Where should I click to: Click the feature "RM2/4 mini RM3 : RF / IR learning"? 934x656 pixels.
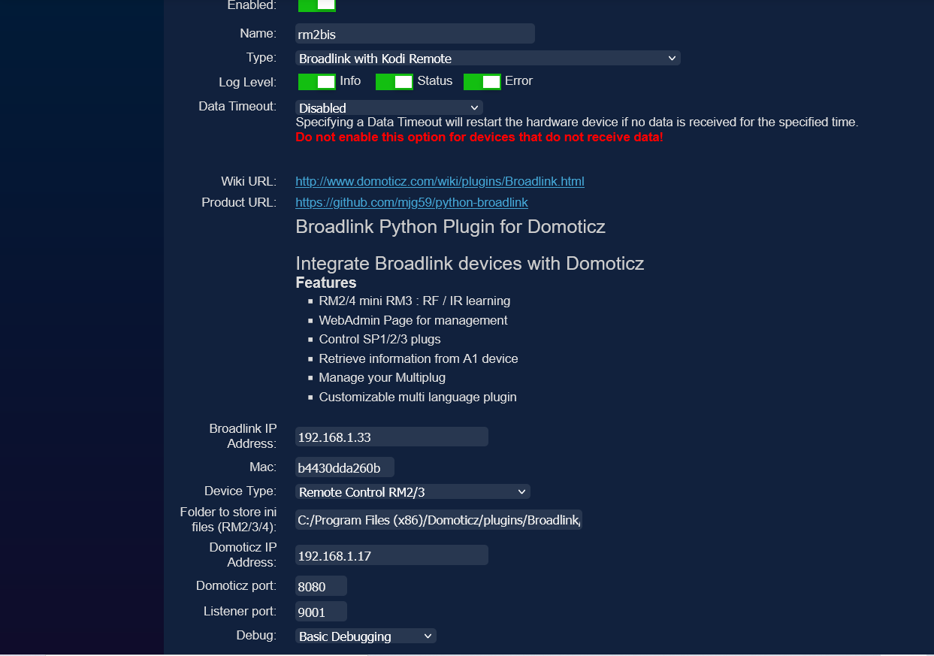[415, 301]
